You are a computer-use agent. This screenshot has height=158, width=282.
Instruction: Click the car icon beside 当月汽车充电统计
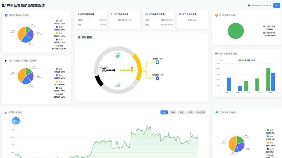[217, 113]
